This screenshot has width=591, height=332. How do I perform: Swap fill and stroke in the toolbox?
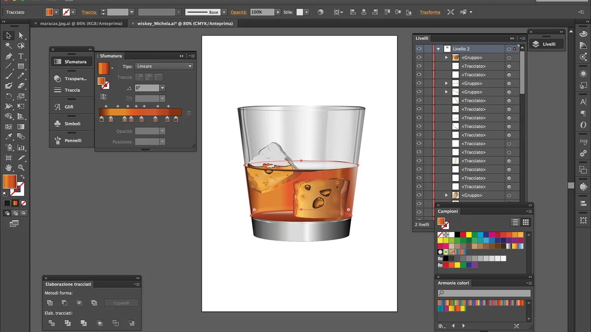[x=22, y=177]
